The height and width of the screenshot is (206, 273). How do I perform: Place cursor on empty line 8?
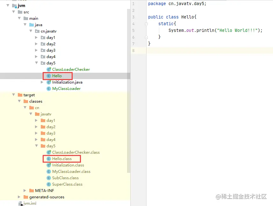(210, 50)
